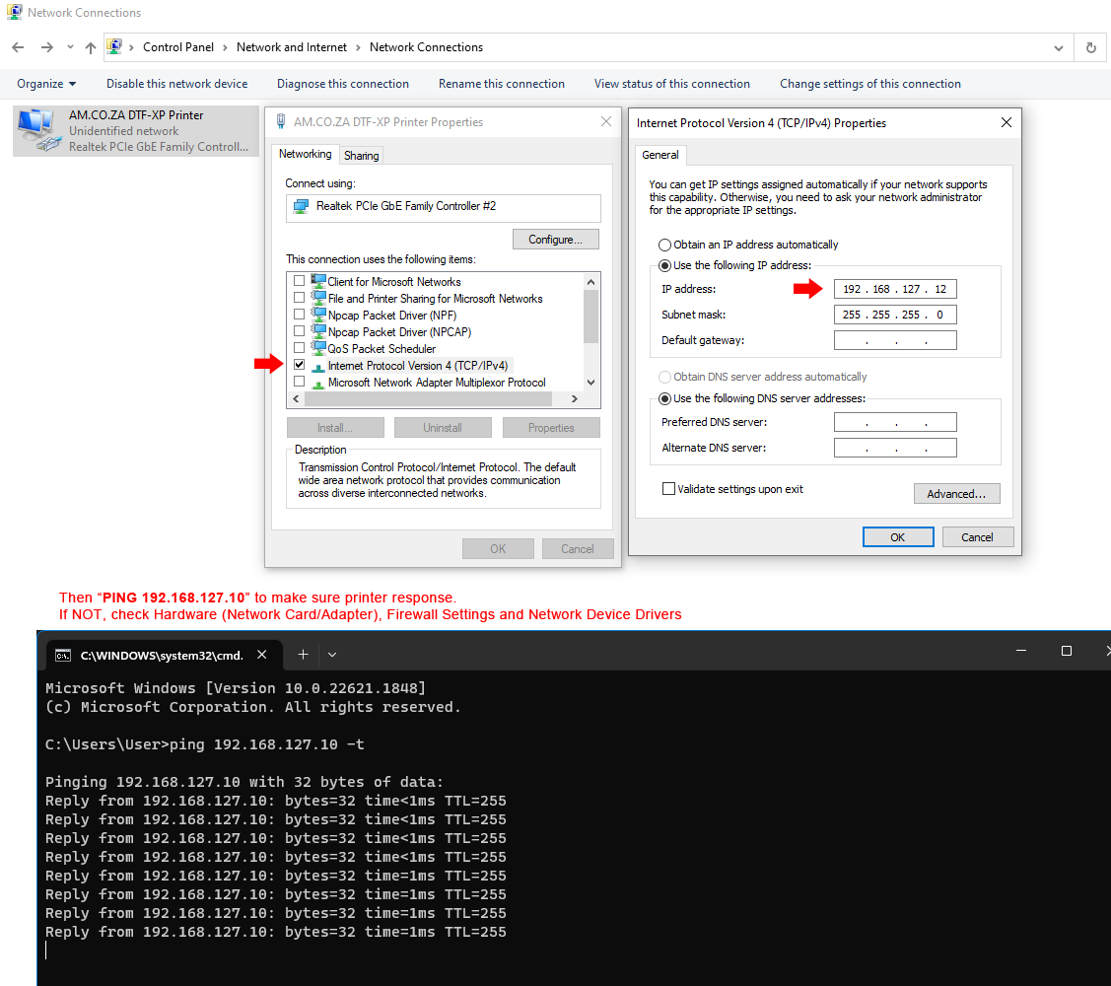Click the Up one level arrow
1111x986 pixels.
tap(91, 47)
